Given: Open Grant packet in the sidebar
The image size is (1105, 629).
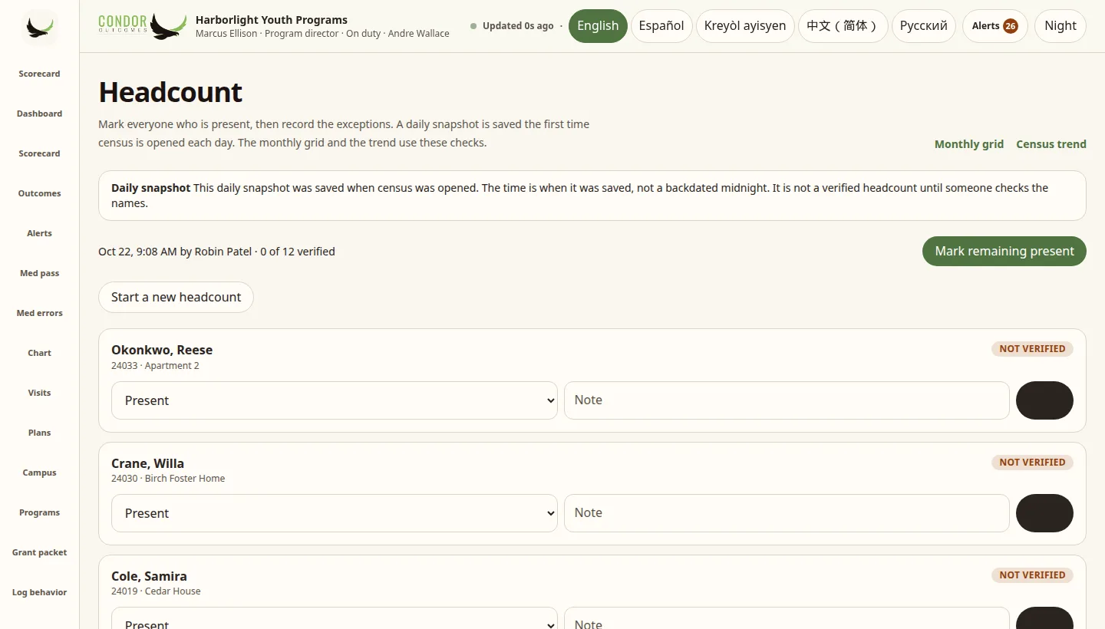Looking at the screenshot, I should (x=39, y=552).
